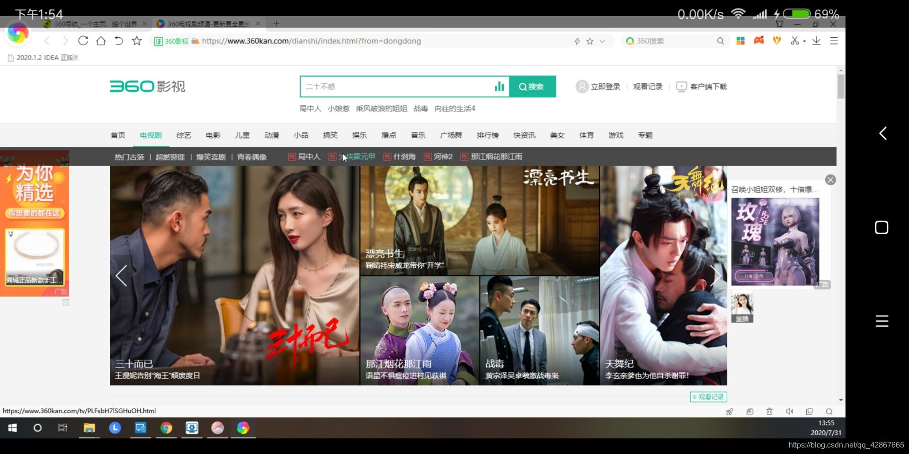Open the colorful apps grid extension icon
The height and width of the screenshot is (454, 909).
click(x=741, y=41)
